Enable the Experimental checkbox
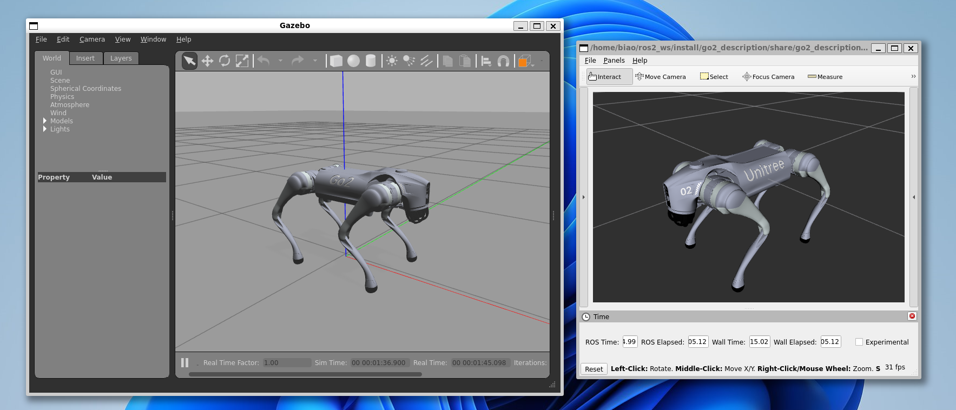The image size is (956, 410). [859, 342]
